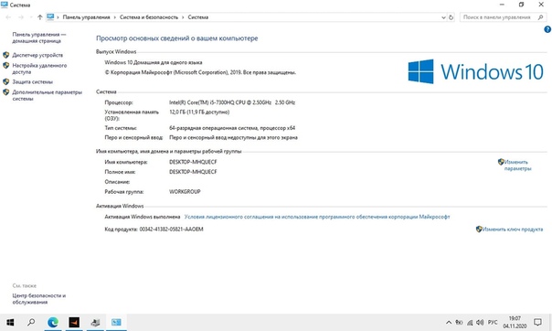Screen dimensions: 552x331
Task: Click Система и безопасность breadcrumb
Action: pos(149,17)
